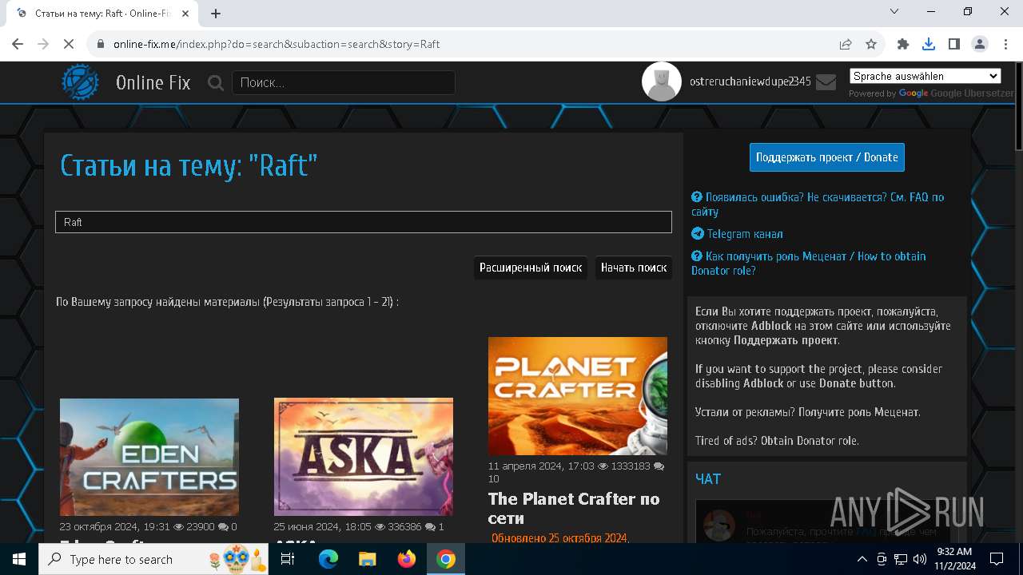Click the search query field containing Raft
1023x575 pixels.
tap(364, 222)
